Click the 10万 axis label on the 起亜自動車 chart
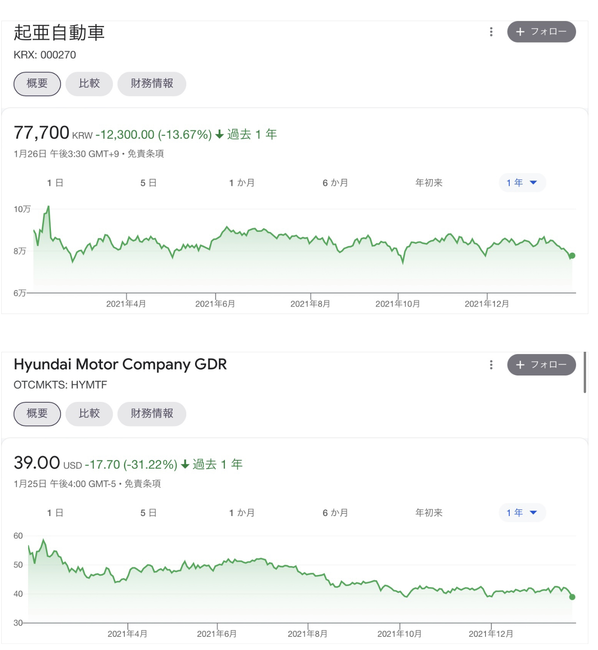The image size is (598, 650). [x=22, y=209]
